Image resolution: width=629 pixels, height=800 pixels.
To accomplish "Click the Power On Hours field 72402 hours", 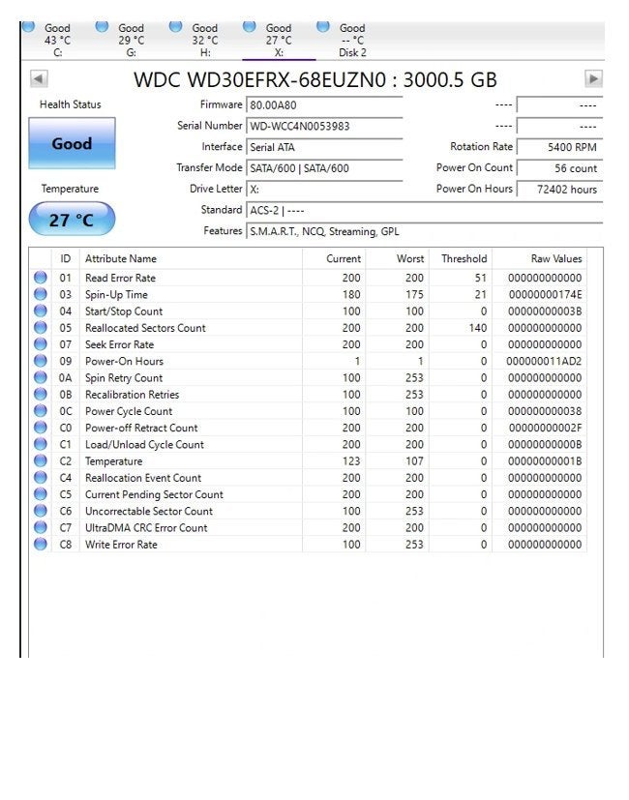I will [x=559, y=190].
